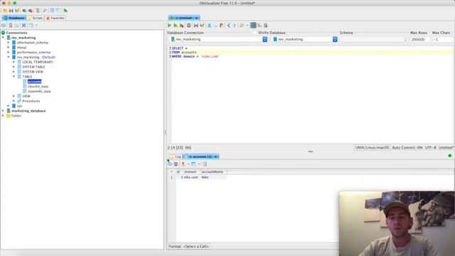Click the stop execution icon in SQL toolbar
Image resolution: width=455 pixels, height=256 pixels.
pos(188,26)
